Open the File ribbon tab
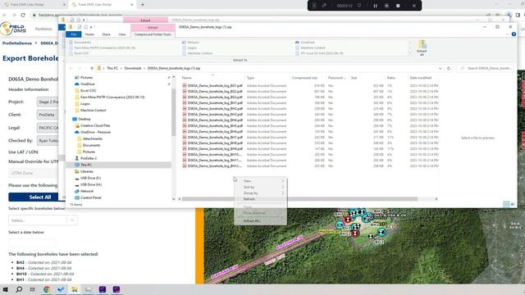This screenshot has height=295, width=525. (x=73, y=34)
